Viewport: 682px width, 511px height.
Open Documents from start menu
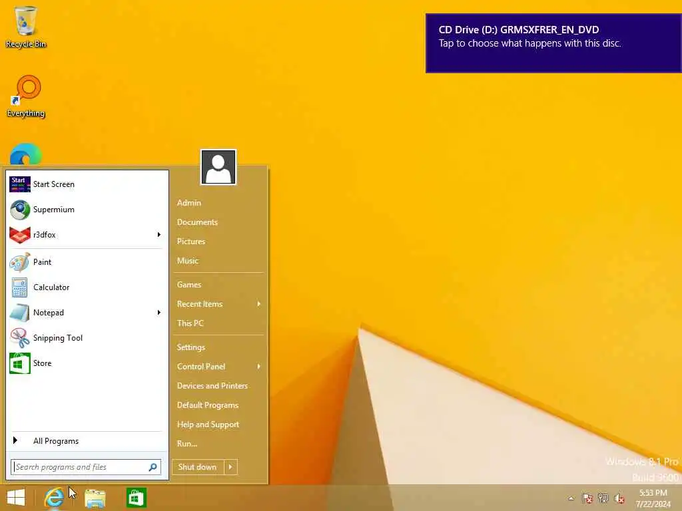[197, 222]
